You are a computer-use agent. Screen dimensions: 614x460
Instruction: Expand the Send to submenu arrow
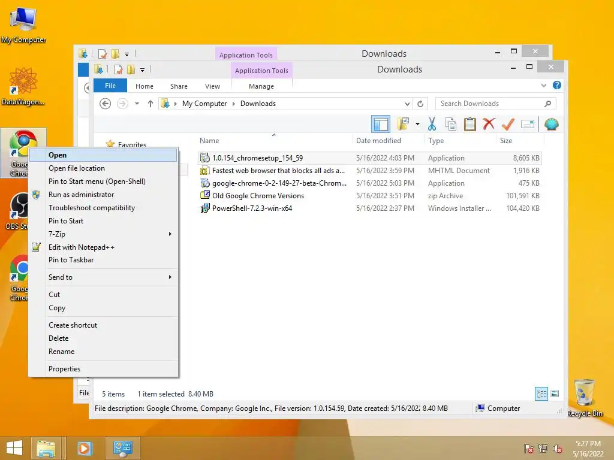[170, 277]
